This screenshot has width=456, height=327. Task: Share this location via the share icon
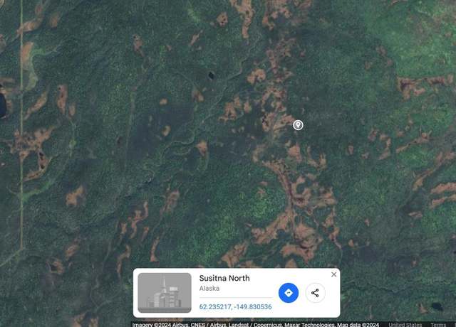coord(315,293)
